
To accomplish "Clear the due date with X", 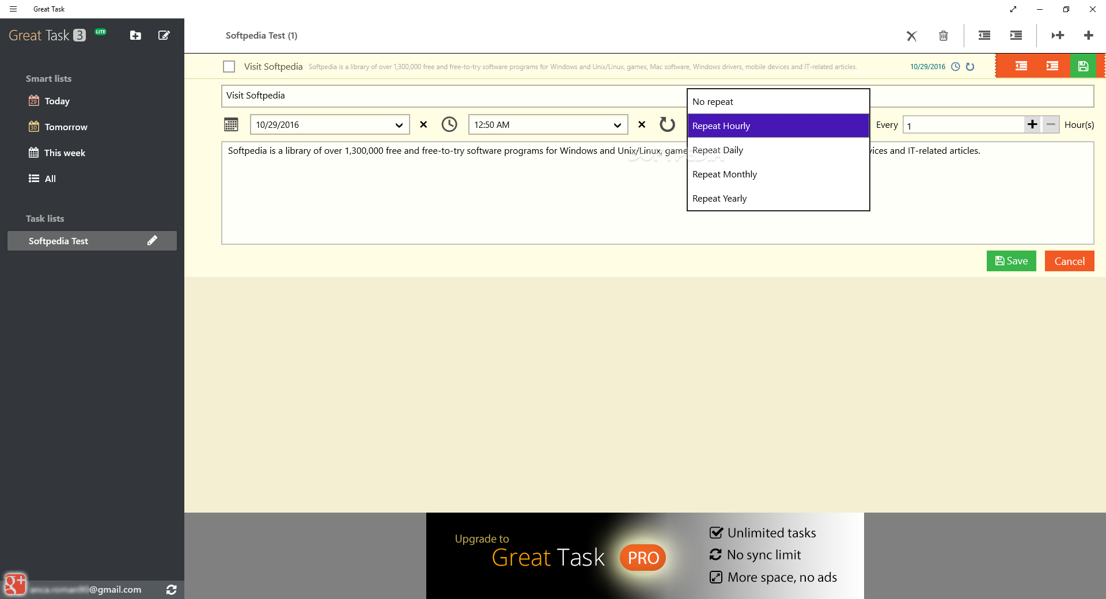I will pyautogui.click(x=423, y=124).
